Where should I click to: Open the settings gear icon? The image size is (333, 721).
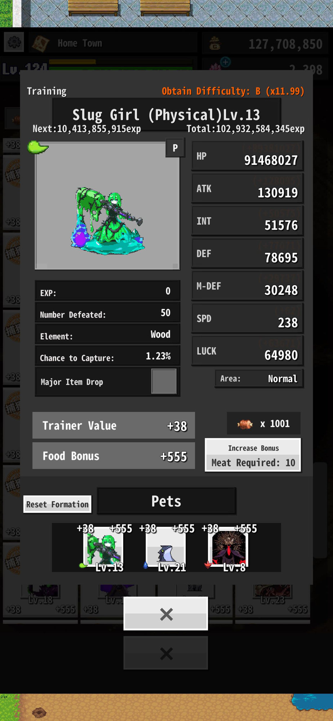point(14,43)
